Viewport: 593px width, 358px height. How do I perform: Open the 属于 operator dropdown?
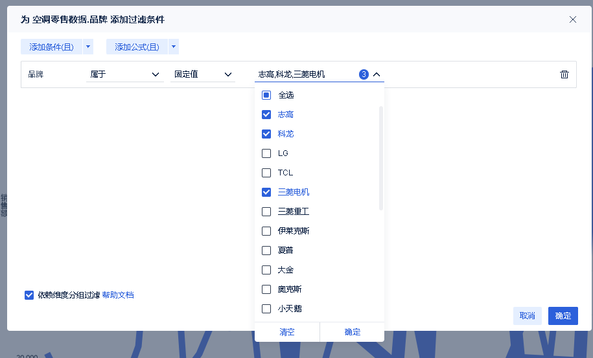click(125, 74)
